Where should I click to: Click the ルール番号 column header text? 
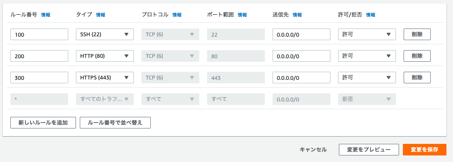[24, 15]
